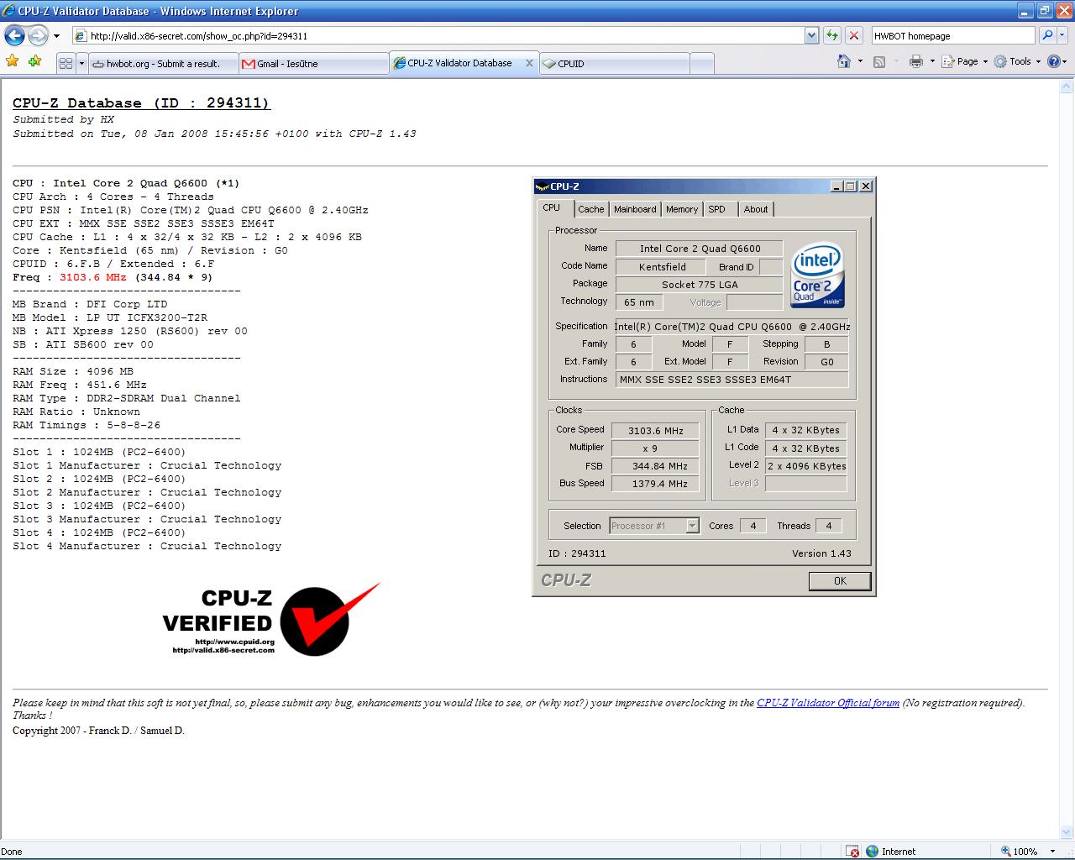Click the Bus Speed 1379.4 MHz value
1075x860 pixels.
[x=655, y=483]
